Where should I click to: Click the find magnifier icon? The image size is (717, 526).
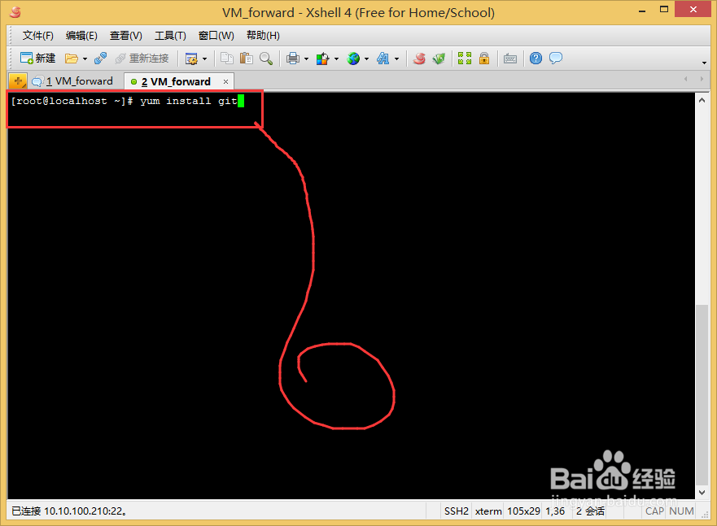coord(266,58)
